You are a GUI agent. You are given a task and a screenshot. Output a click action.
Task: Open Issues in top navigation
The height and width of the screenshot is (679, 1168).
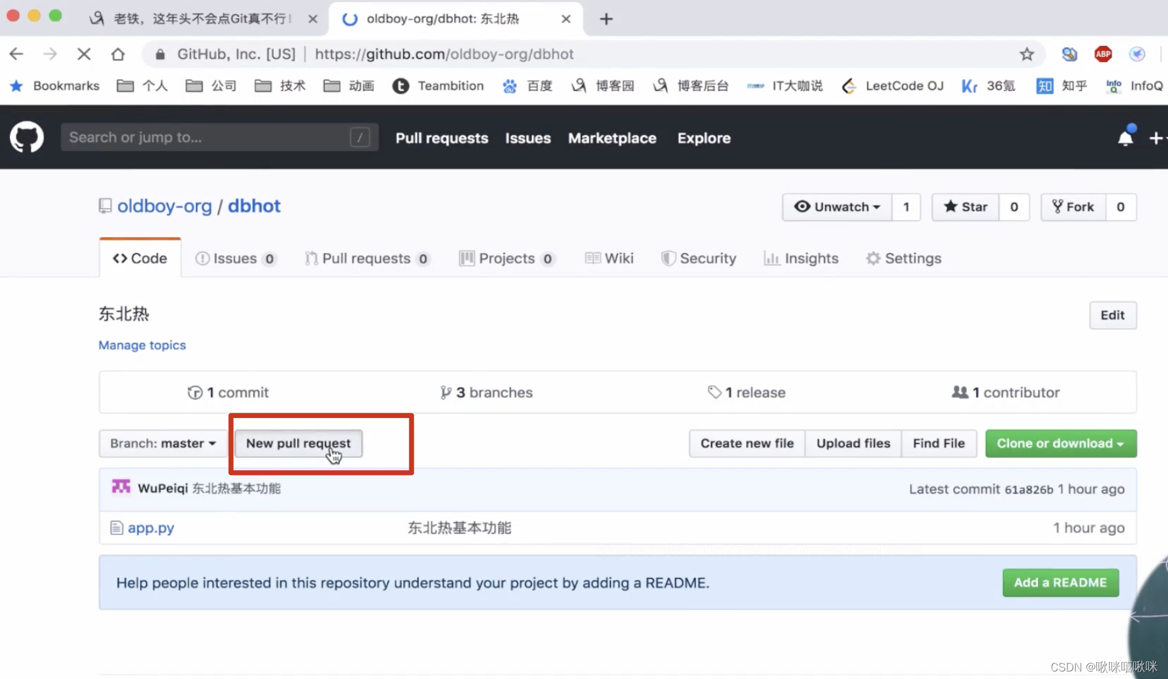click(x=528, y=138)
